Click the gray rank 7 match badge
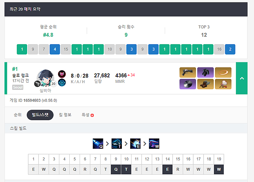The image size is (254, 182). pyautogui.click(x=44, y=49)
